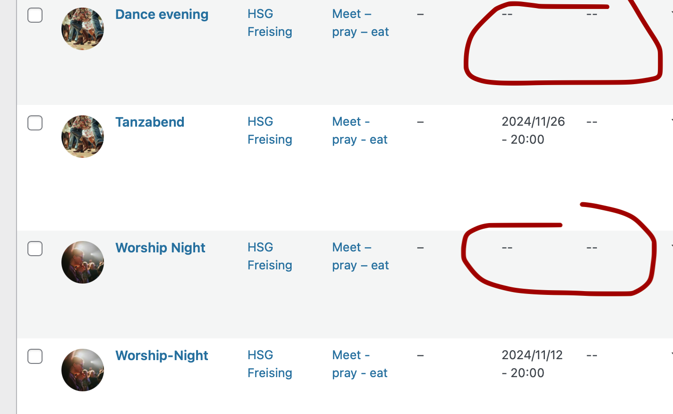Open the Dance evening event title

(x=162, y=15)
